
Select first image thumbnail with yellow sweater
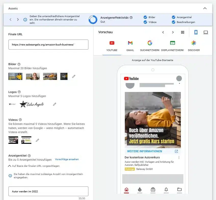(16, 76)
